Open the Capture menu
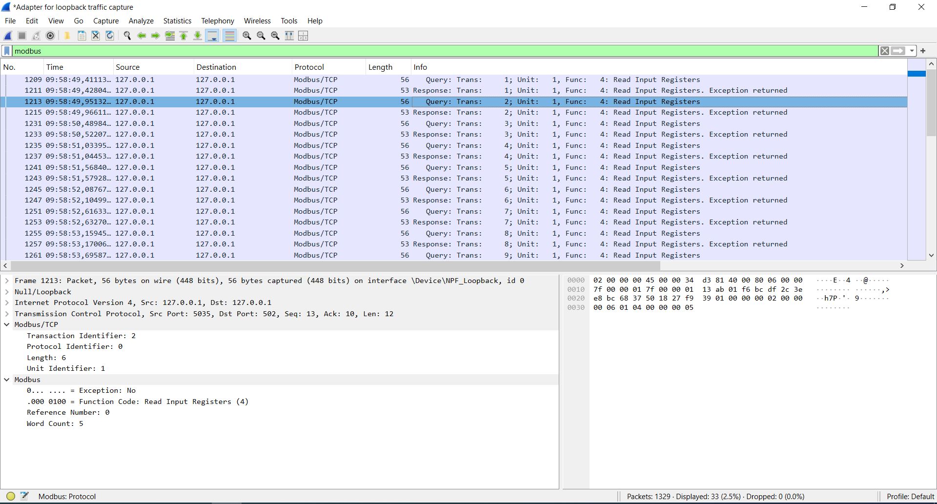Image resolution: width=937 pixels, height=504 pixels. coord(106,21)
